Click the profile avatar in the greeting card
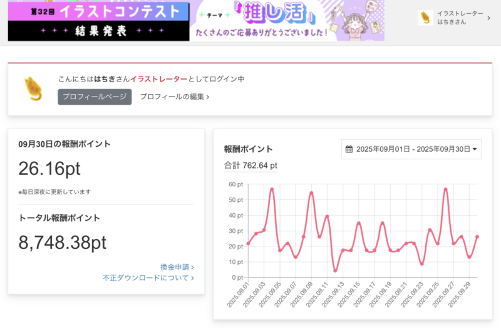Viewport: 501px width, 328px height. pos(33,88)
